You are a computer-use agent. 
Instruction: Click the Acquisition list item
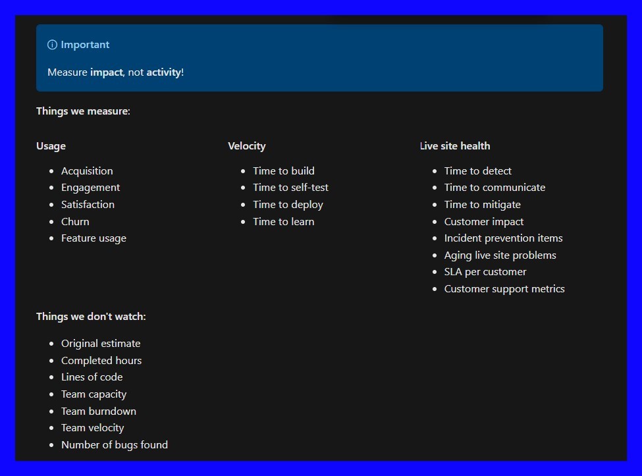click(x=87, y=171)
